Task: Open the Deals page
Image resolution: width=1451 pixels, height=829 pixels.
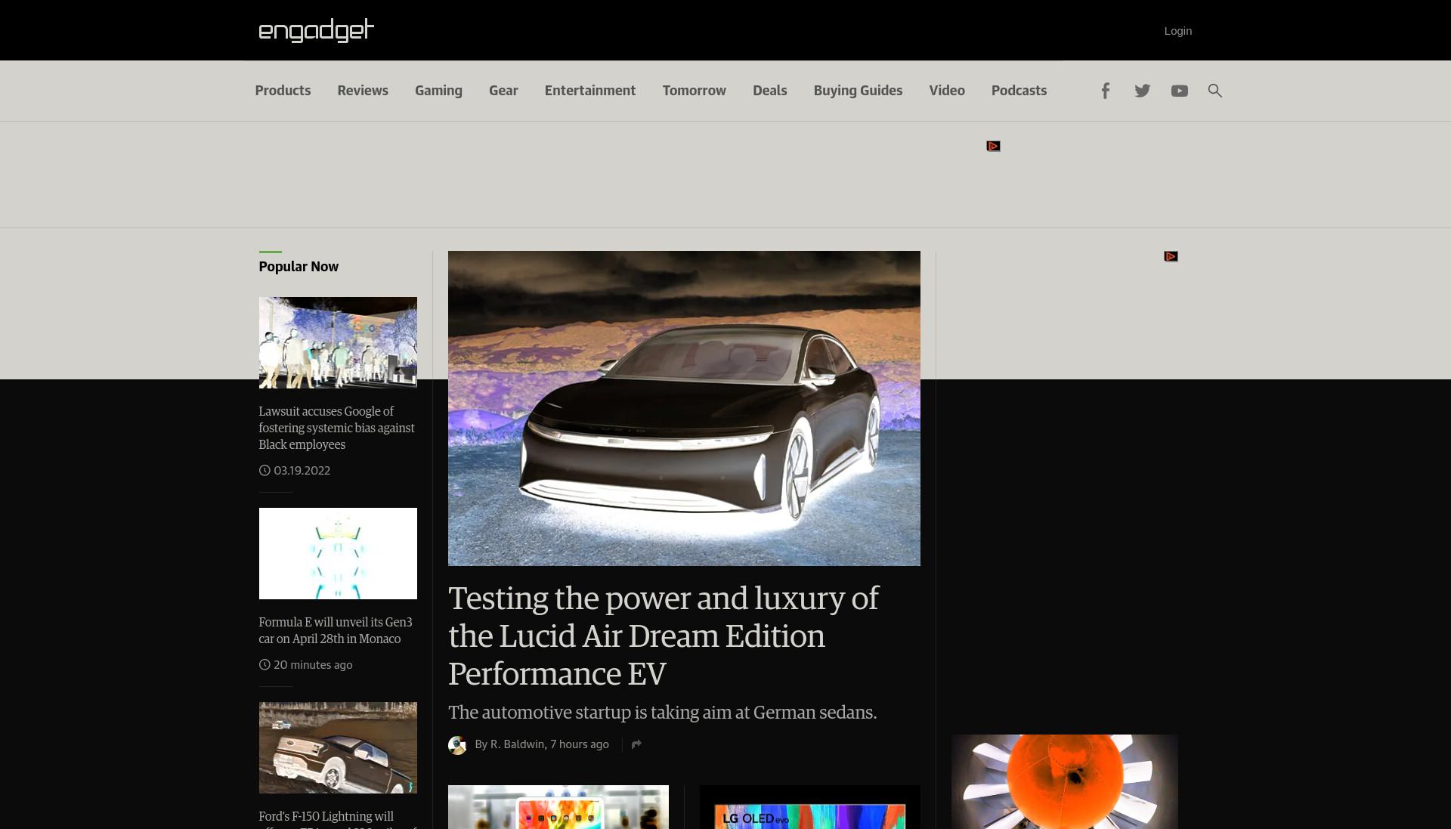Action: 769,91
